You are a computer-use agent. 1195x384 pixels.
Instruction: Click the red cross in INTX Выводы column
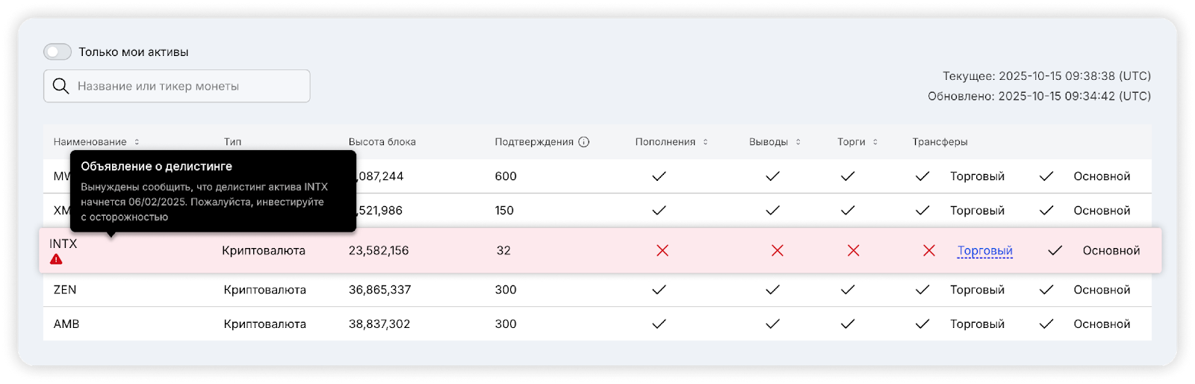(777, 251)
